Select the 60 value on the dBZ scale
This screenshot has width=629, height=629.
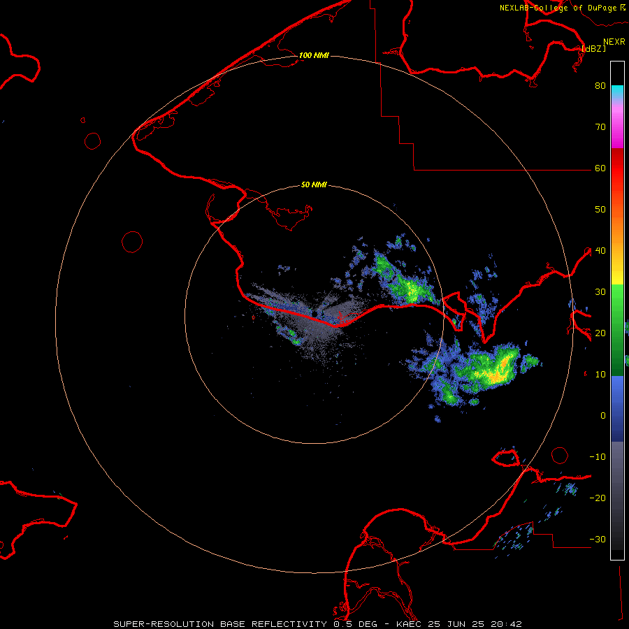pos(600,168)
